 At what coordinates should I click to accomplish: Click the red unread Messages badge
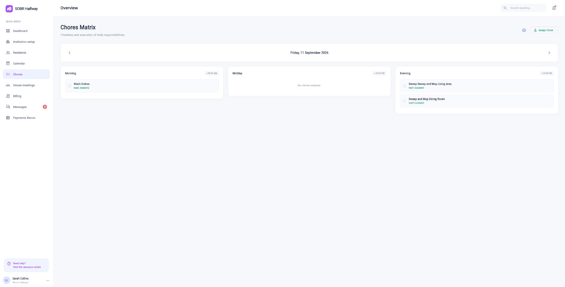pos(45,107)
